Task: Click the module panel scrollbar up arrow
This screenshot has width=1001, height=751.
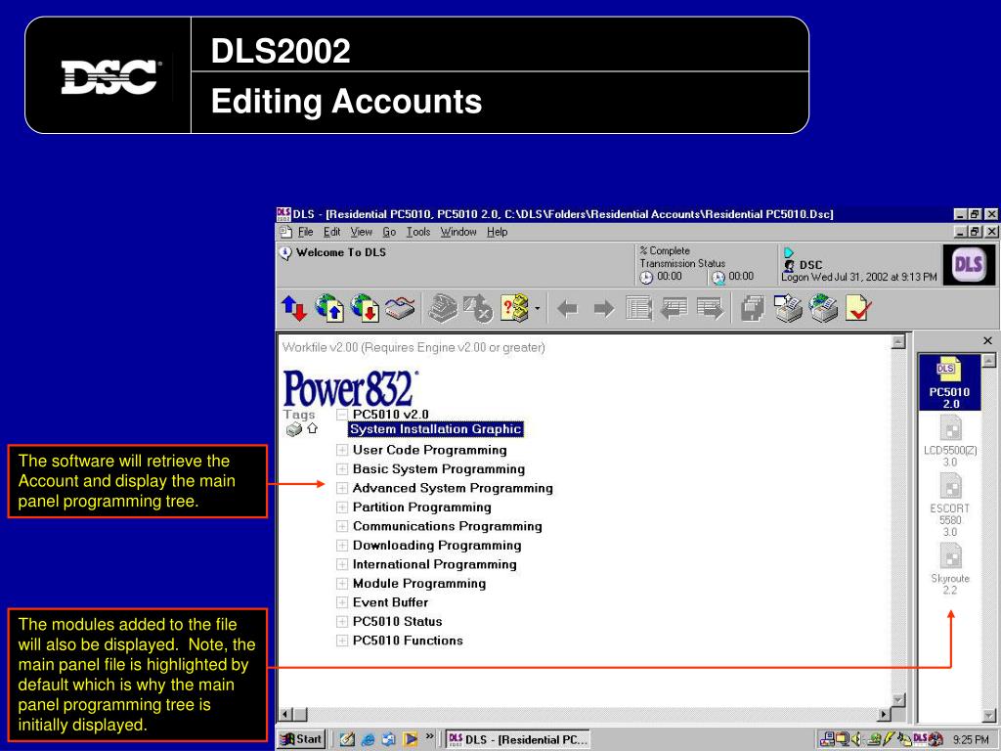Action: [988, 361]
